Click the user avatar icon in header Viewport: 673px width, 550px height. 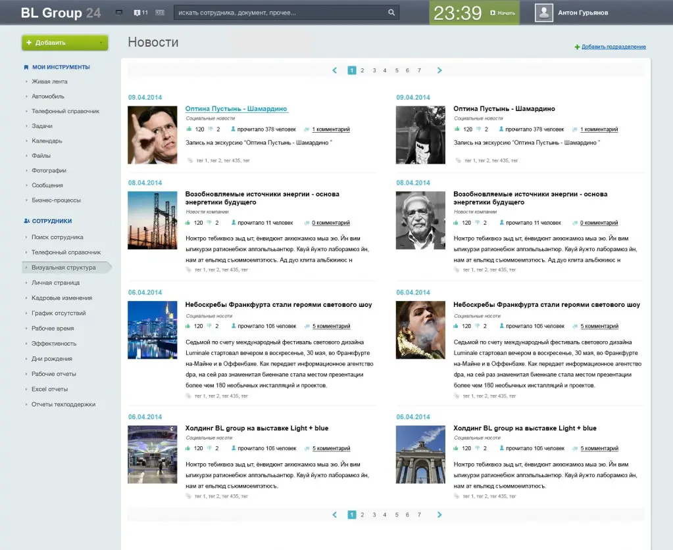point(543,12)
